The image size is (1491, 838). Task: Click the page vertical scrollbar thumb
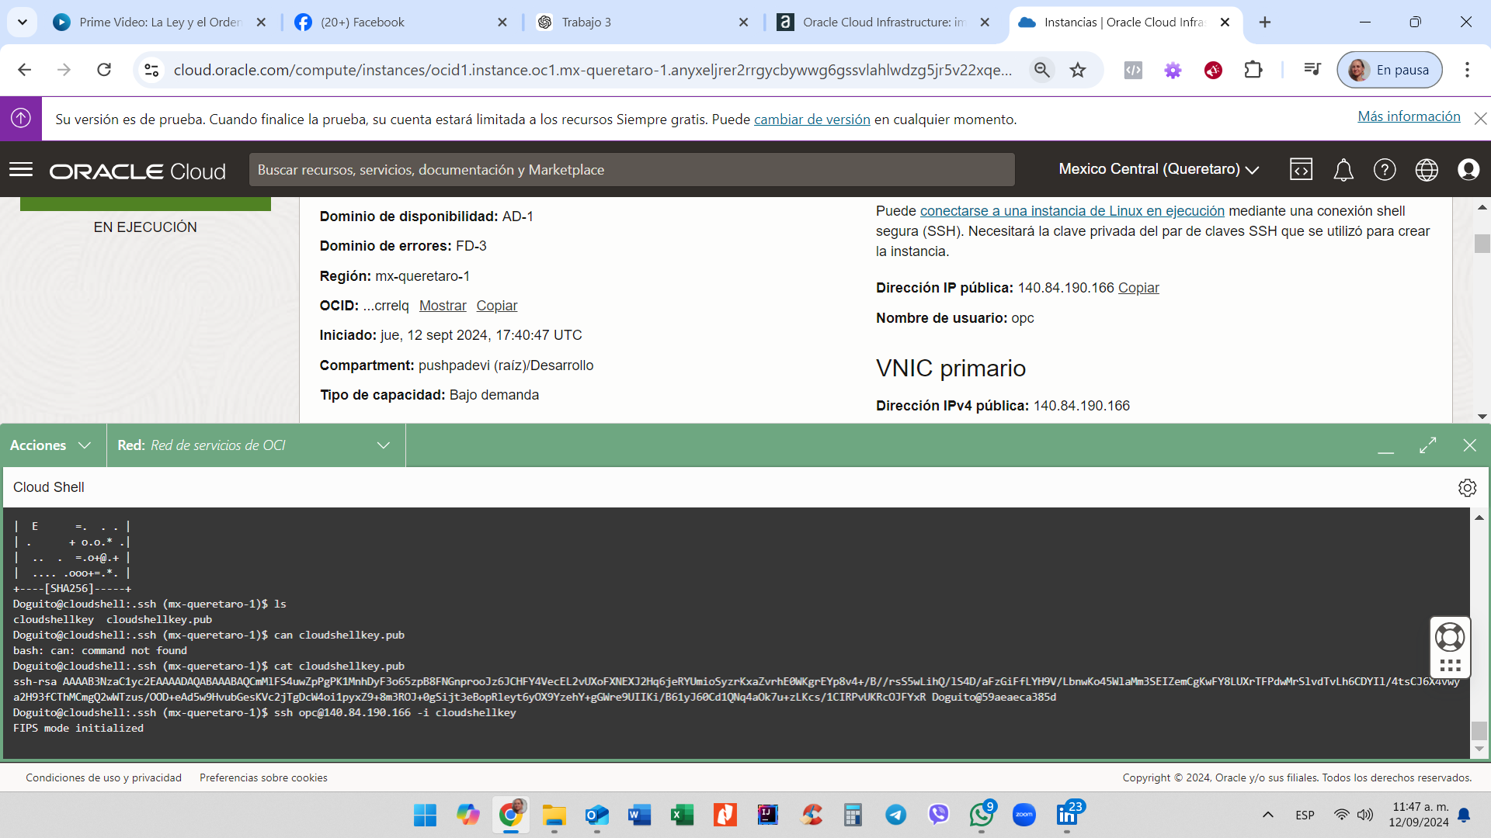tap(1482, 243)
